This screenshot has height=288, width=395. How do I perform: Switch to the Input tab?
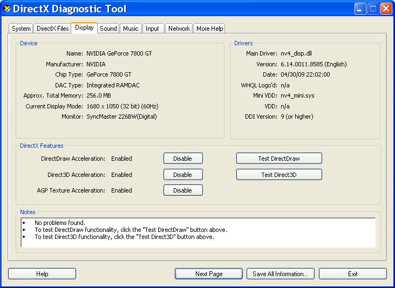pyautogui.click(x=152, y=29)
